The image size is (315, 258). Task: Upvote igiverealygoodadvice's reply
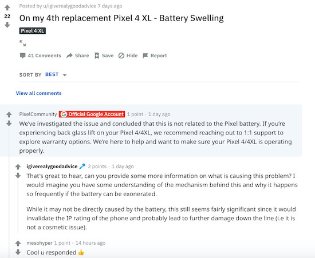(18, 166)
